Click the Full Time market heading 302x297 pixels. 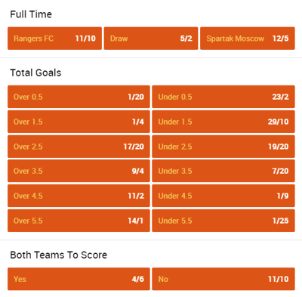[31, 14]
